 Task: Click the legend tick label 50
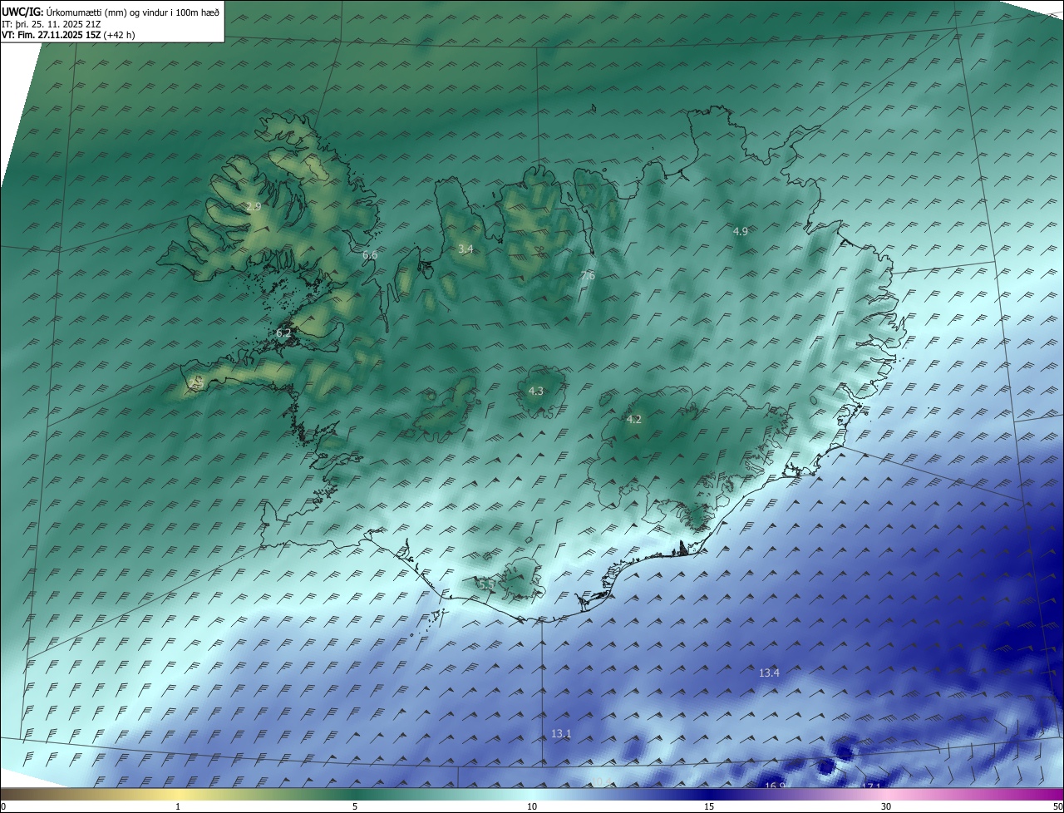pyautogui.click(x=1057, y=806)
